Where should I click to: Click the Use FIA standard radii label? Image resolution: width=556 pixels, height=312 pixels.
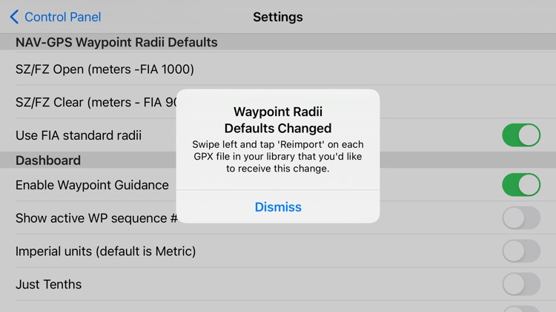tap(79, 135)
